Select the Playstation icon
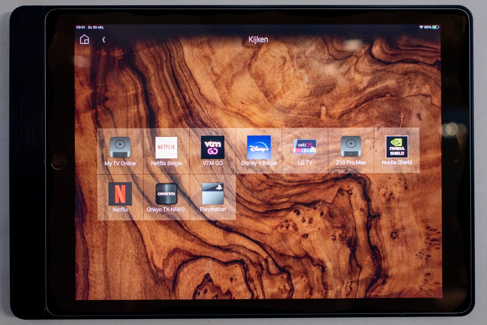Screen dimensions: 487x325 pos(213,193)
